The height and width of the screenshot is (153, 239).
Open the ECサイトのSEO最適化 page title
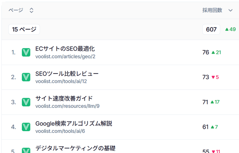click(x=65, y=49)
